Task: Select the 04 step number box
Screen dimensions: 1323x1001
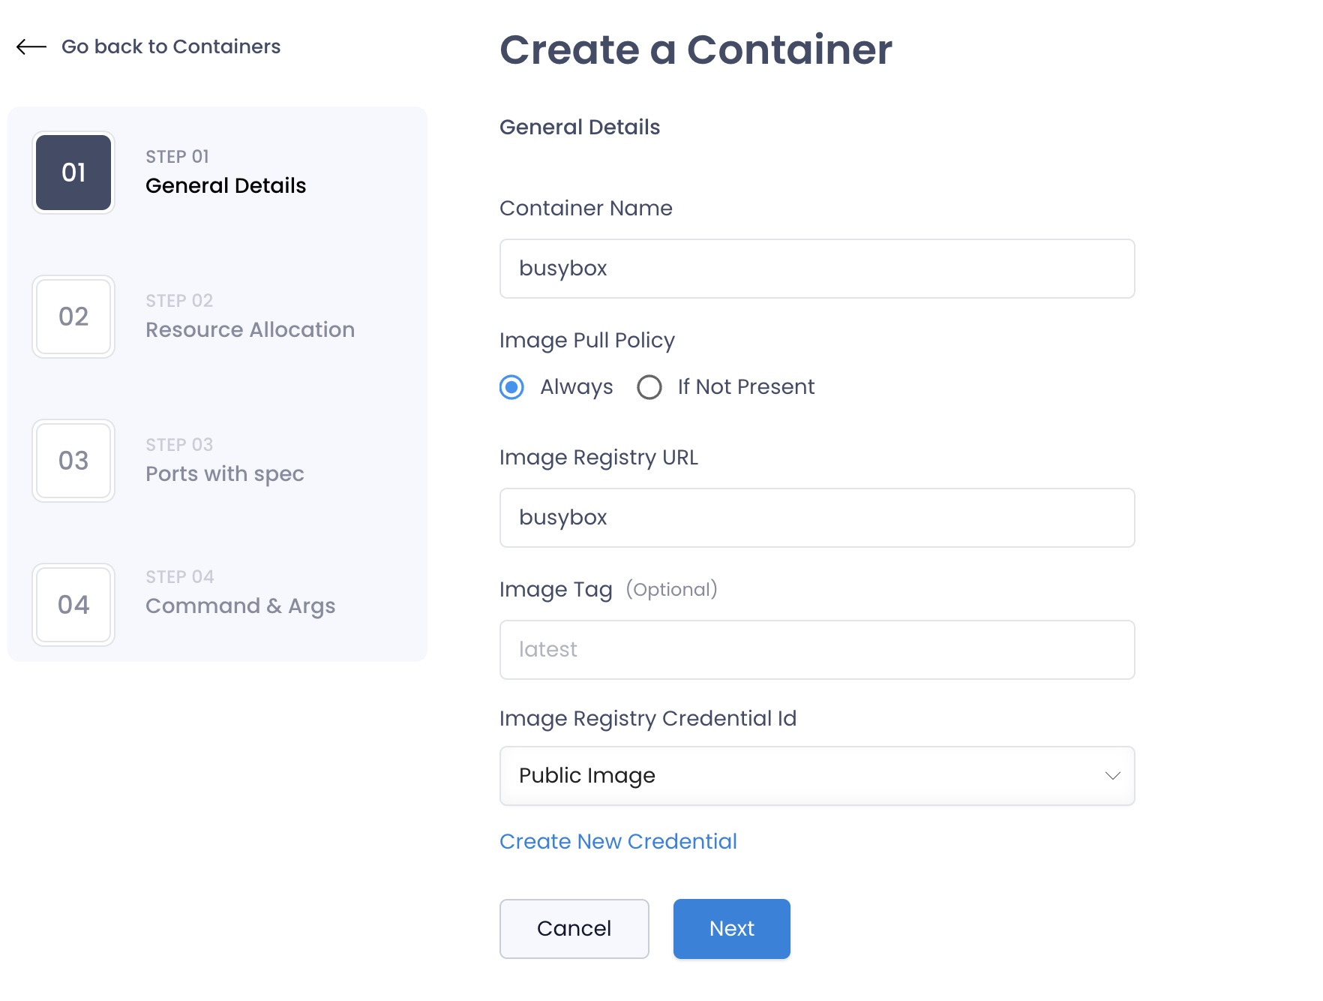Action: pyautogui.click(x=73, y=605)
